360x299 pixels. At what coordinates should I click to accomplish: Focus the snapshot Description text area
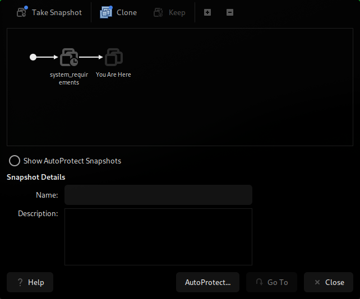(158, 237)
